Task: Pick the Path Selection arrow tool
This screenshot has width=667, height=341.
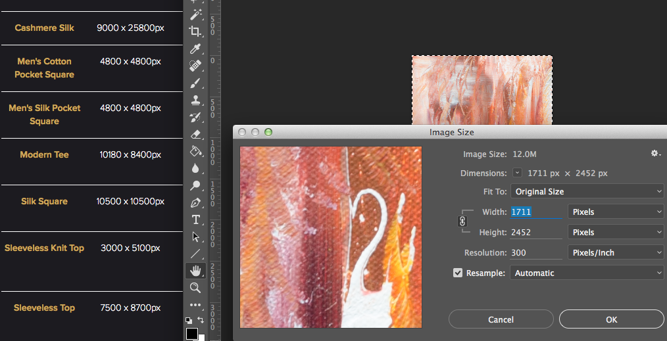Action: [x=195, y=237]
